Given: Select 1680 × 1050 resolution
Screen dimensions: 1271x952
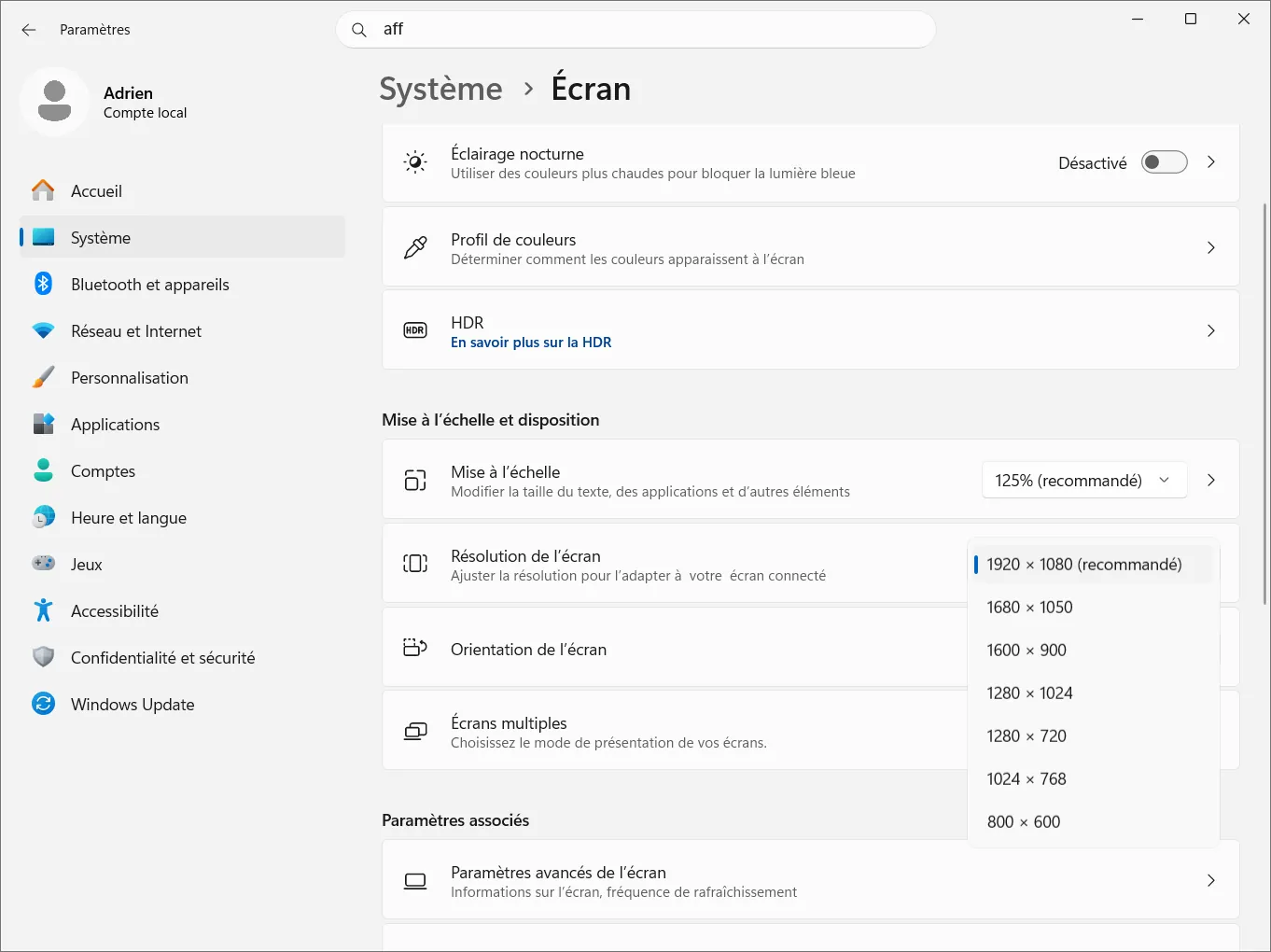Looking at the screenshot, I should pyautogui.click(x=1094, y=608).
